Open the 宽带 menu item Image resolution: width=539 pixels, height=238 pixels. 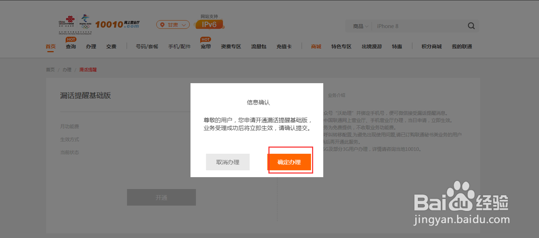coord(206,46)
